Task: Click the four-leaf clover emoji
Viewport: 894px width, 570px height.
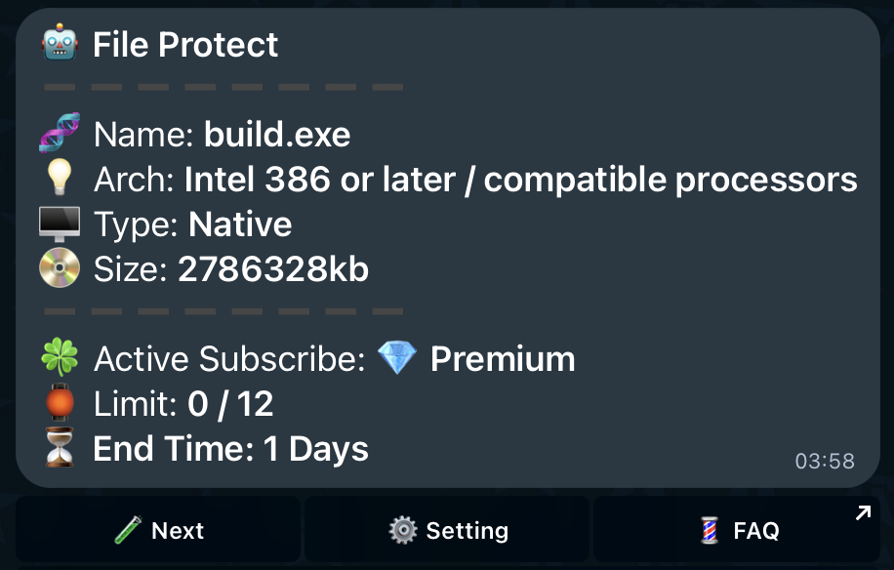Action: click(x=60, y=357)
